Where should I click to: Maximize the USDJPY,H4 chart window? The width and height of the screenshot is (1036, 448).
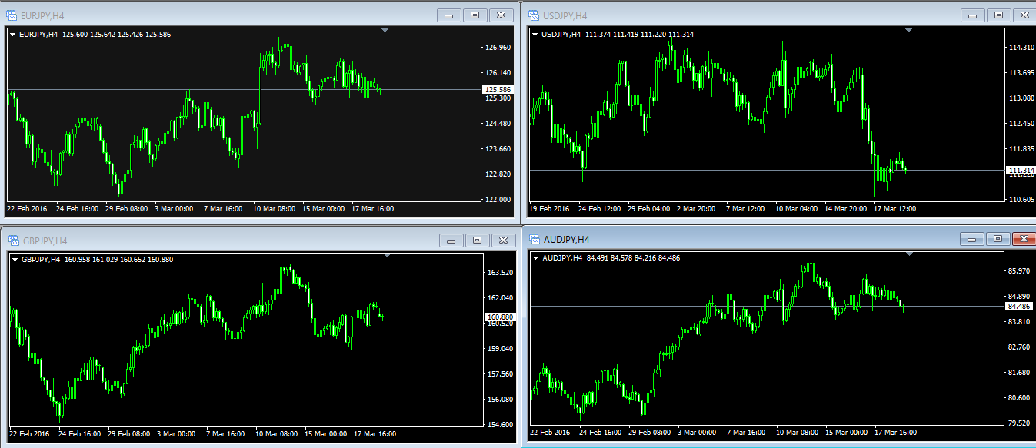(998, 15)
